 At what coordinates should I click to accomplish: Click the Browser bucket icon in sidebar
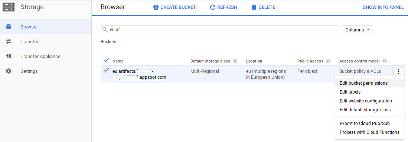9,27
